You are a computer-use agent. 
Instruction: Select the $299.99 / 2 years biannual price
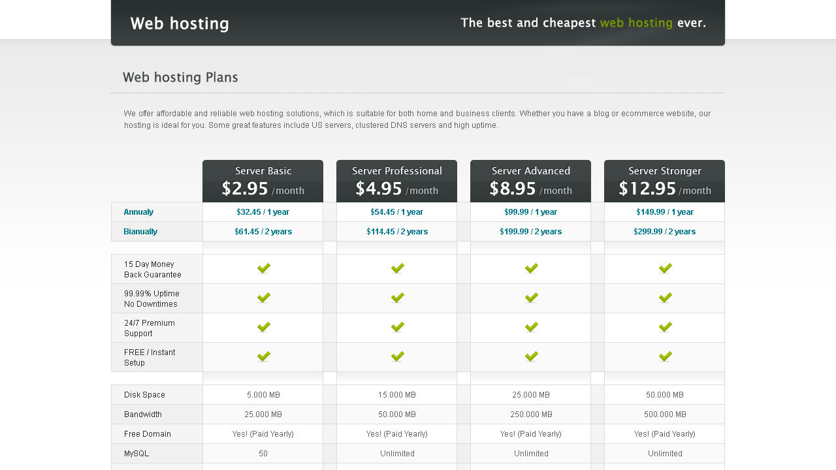pos(664,231)
